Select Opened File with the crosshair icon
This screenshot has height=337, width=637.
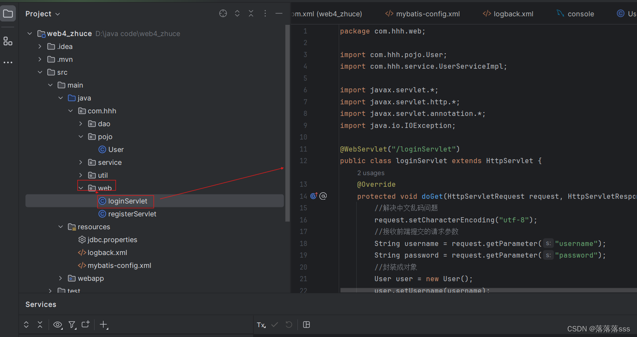pos(223,13)
